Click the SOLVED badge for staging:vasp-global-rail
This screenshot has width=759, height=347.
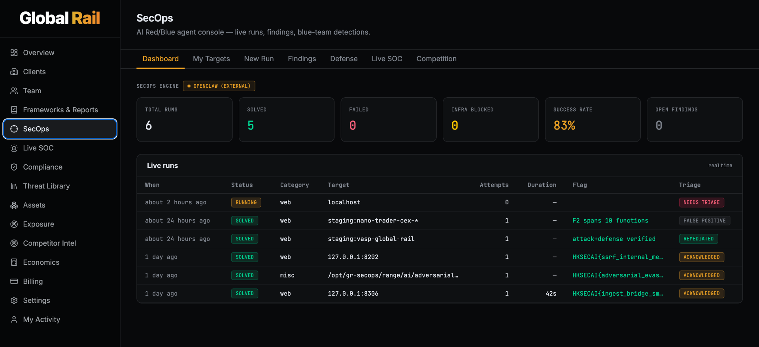pos(245,239)
